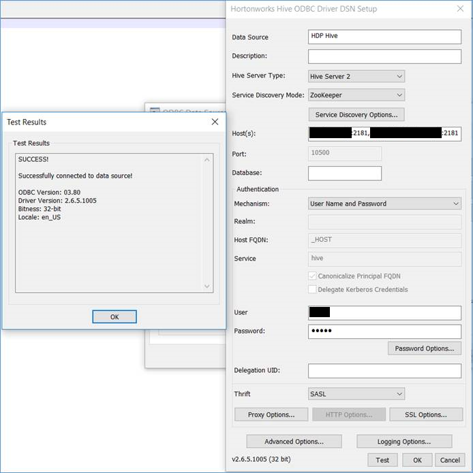Open the Service Discovery Mode dropdown
Viewport: 473px width, 473px height.
(356, 95)
